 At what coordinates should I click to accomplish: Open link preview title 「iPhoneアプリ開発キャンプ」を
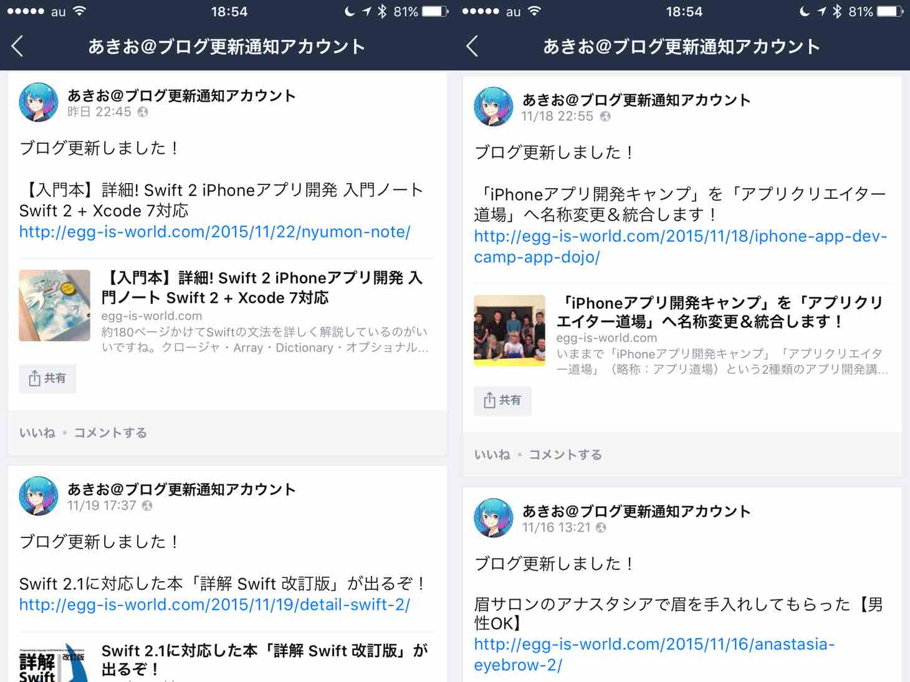tap(720, 312)
